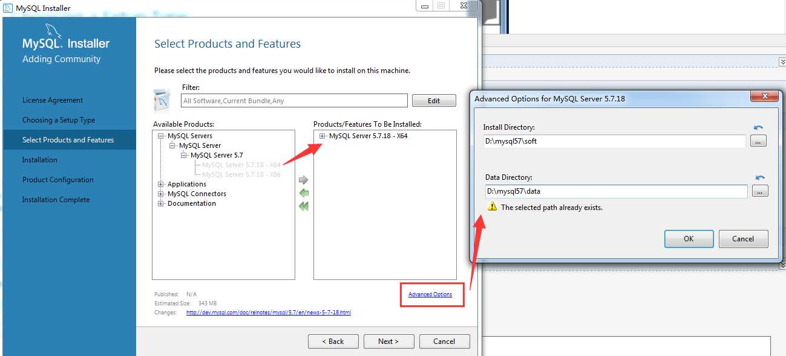Collapse the MySQL Servers tree node
Image resolution: width=786 pixels, height=356 pixels.
[x=161, y=136]
